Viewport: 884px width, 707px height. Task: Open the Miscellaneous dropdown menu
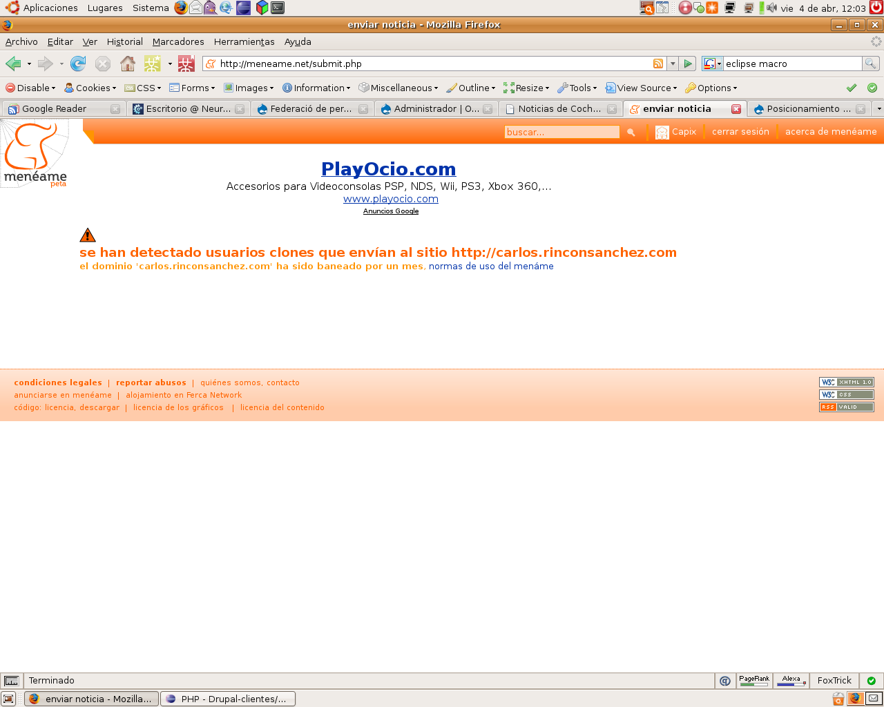(x=398, y=88)
